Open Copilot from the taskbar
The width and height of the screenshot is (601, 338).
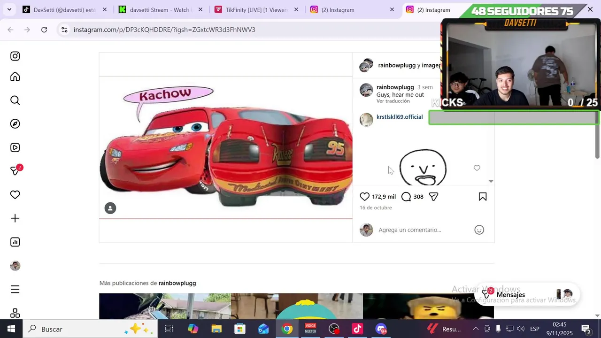[193, 329]
